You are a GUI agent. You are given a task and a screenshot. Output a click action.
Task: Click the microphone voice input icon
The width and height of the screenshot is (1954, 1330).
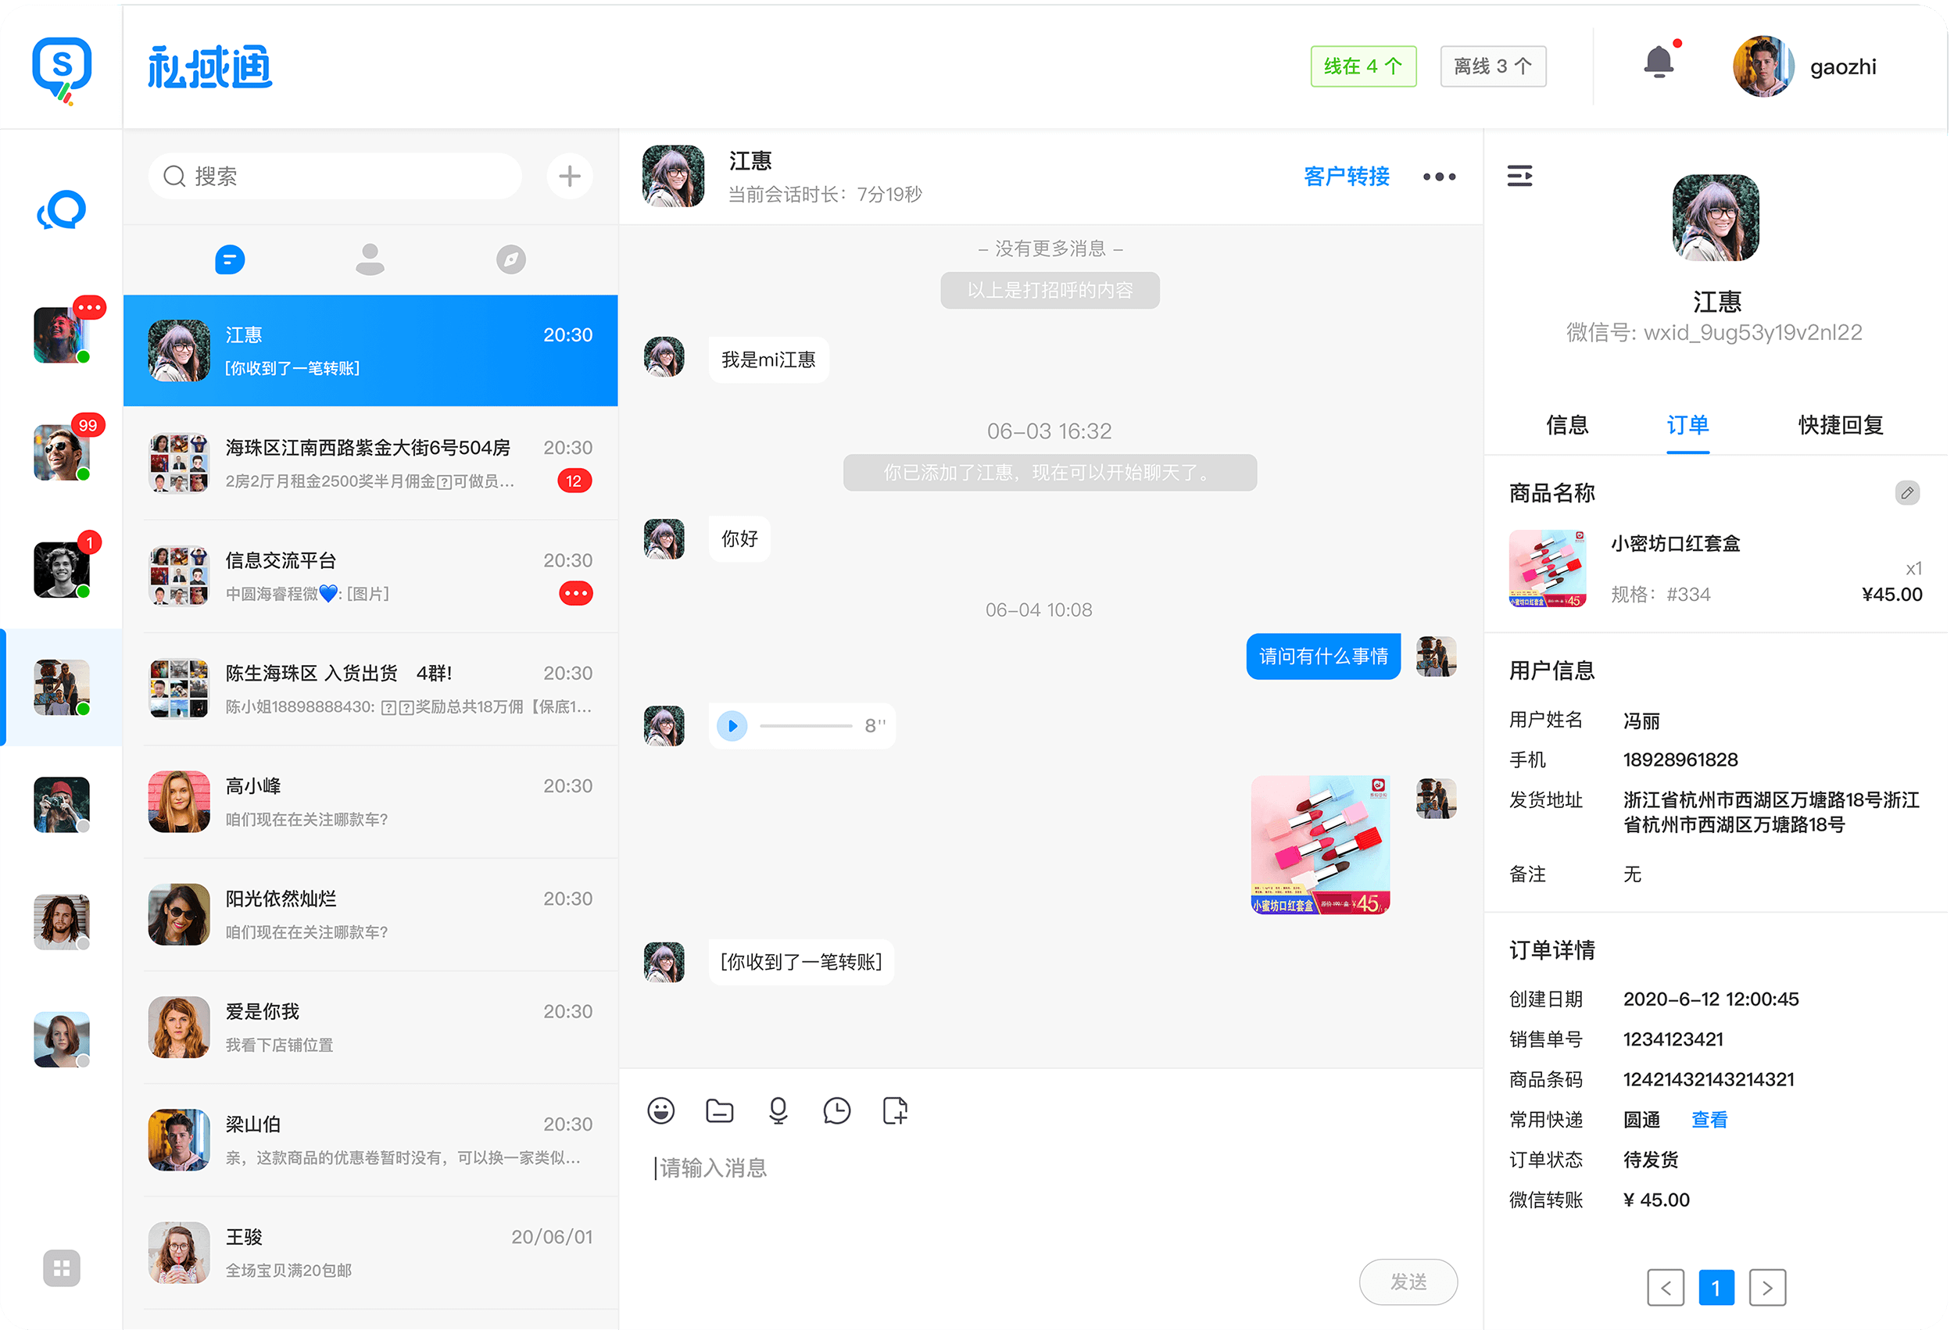coord(778,1110)
